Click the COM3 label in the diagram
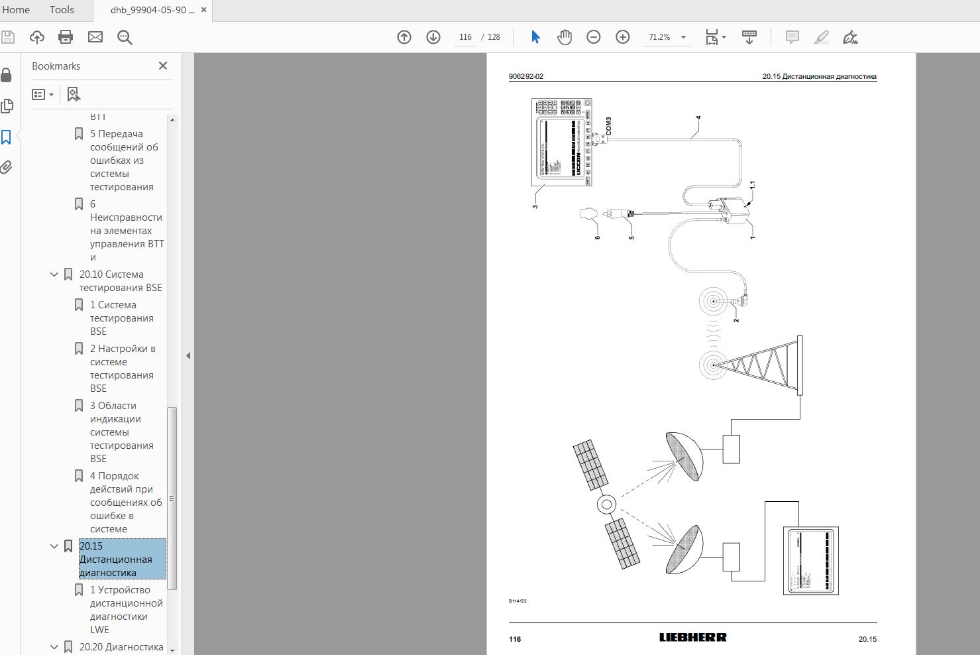Image resolution: width=980 pixels, height=655 pixels. [609, 127]
